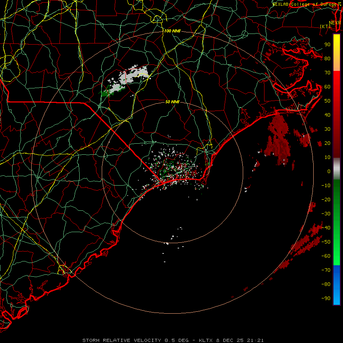The width and height of the screenshot is (343, 343).
Task: Click the 60 value on velocity scale
Action: 327,87
